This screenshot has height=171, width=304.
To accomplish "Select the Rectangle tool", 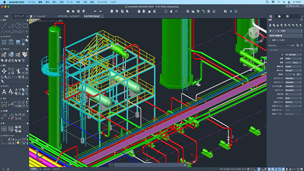I will (25, 25).
